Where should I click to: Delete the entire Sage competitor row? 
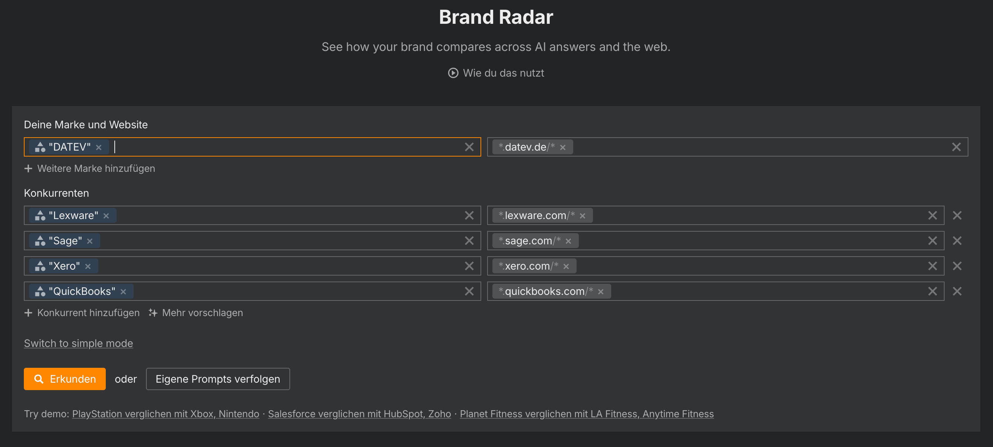point(957,241)
